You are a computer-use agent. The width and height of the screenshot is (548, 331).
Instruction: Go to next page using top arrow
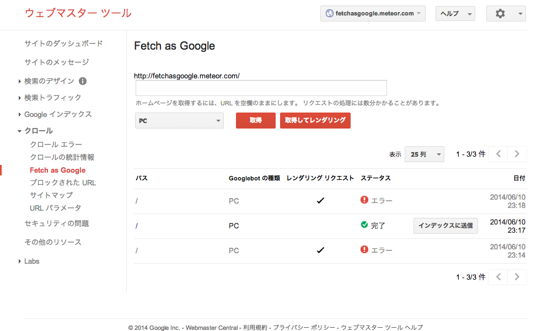coord(517,154)
